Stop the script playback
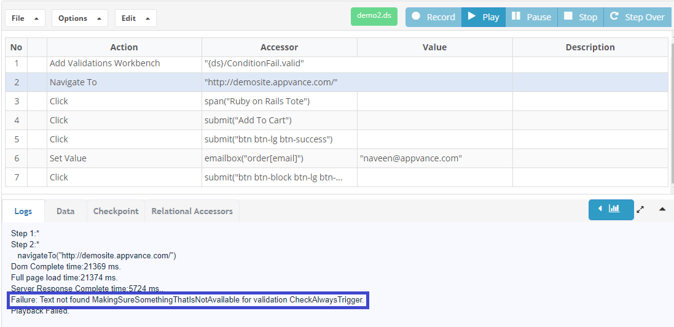Viewport: 674px width, 327px height. (x=580, y=17)
